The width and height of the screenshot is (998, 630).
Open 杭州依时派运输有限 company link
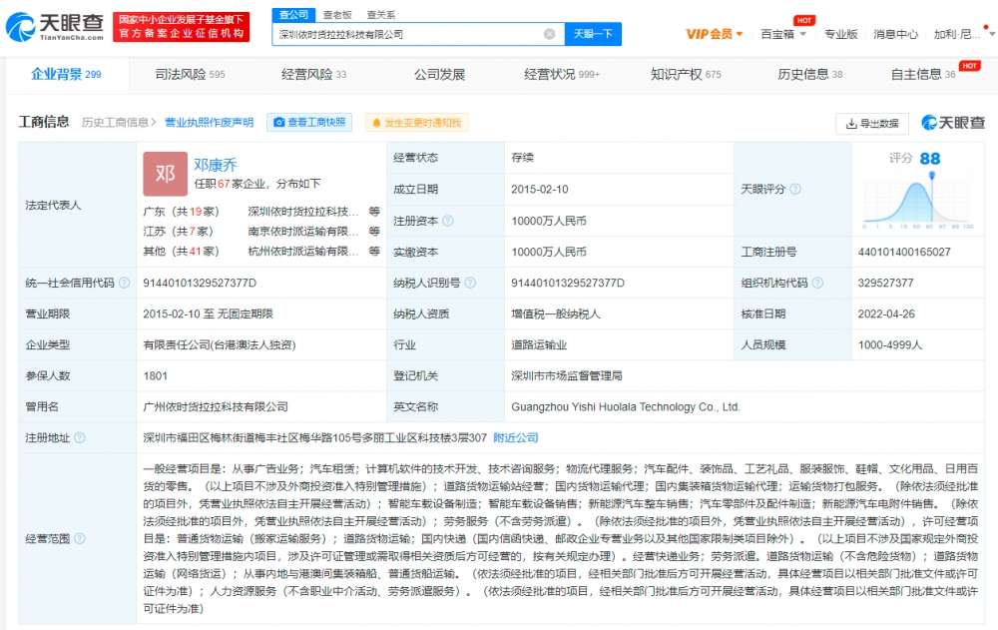[x=303, y=251]
